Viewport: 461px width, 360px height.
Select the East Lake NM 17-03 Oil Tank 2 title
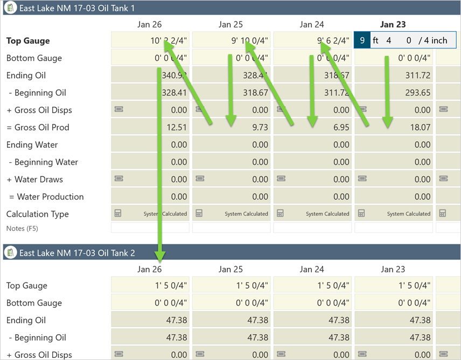(x=77, y=252)
